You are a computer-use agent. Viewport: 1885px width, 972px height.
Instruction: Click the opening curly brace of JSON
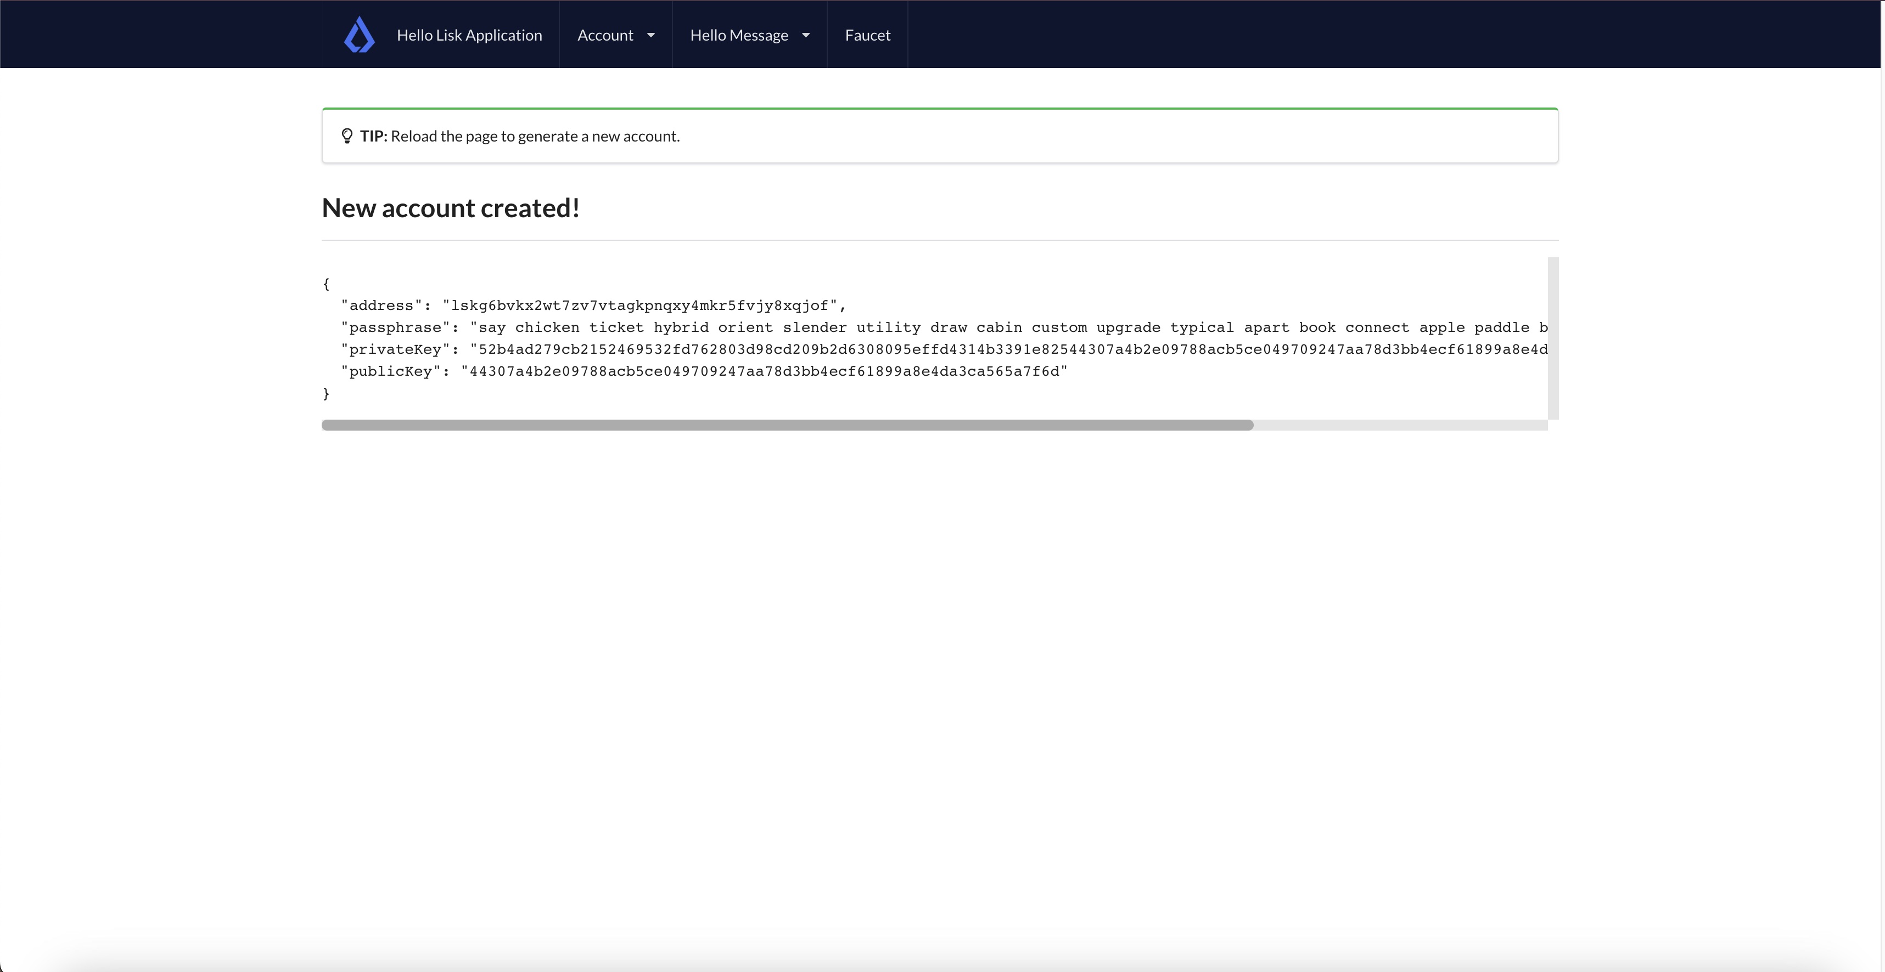[327, 284]
